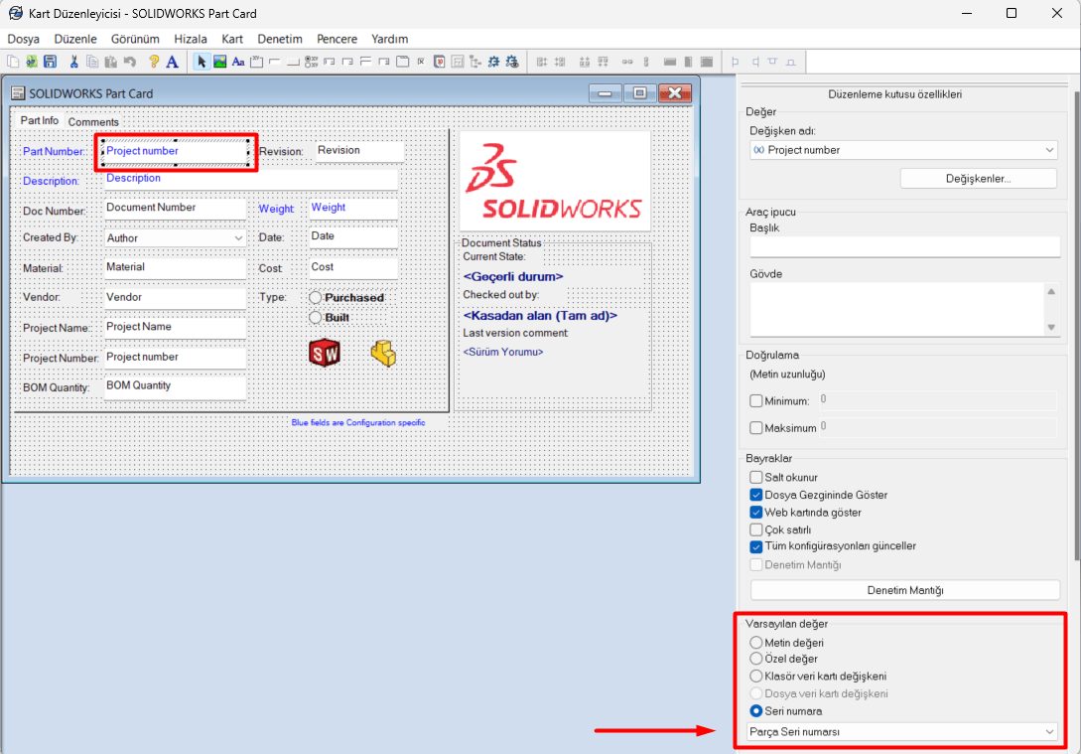Uncheck Tüm konfigürasyonları günceller
The width and height of the screenshot is (1081, 754).
(756, 546)
